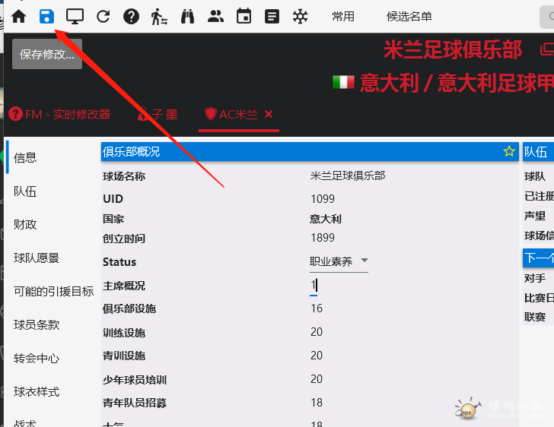Select 队伍 in the left sidebar
Screen dimensions: 554x427
tap(25, 191)
